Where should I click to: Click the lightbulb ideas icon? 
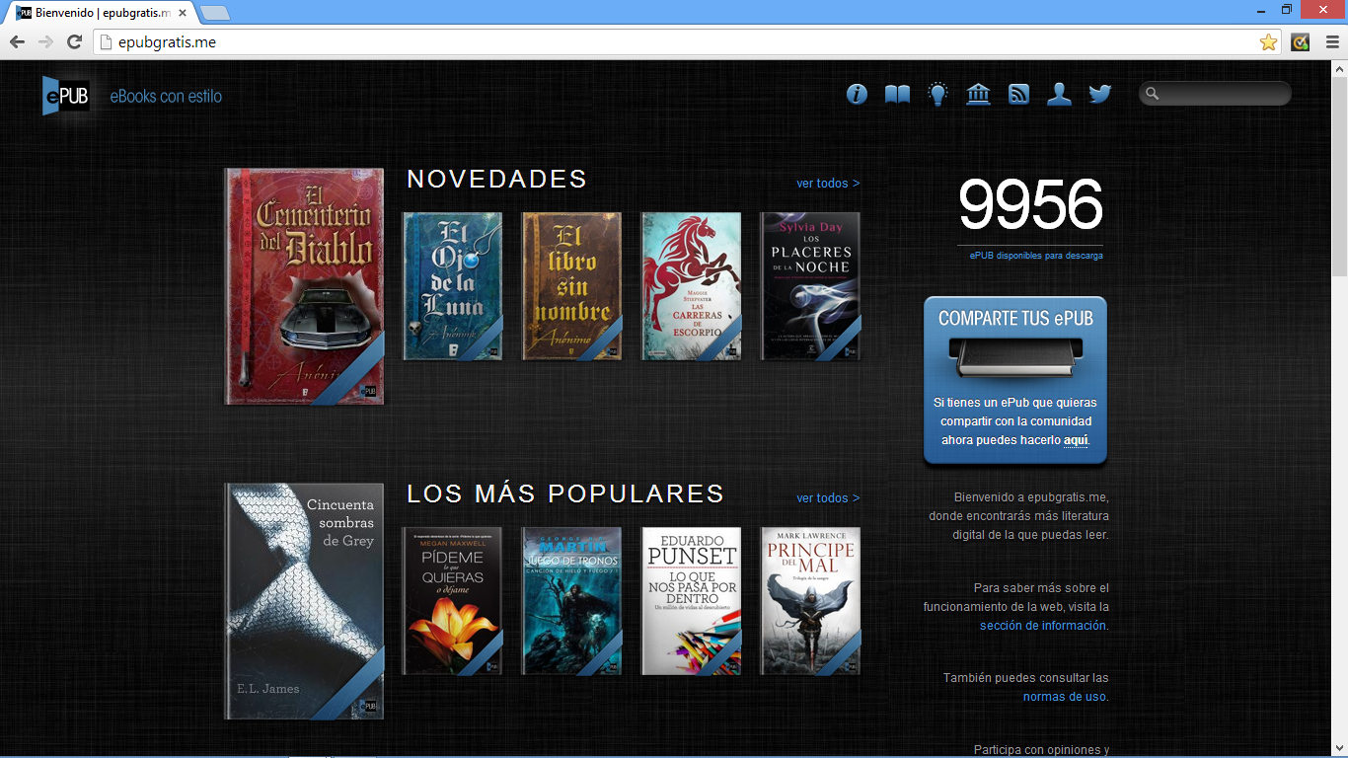click(x=937, y=94)
